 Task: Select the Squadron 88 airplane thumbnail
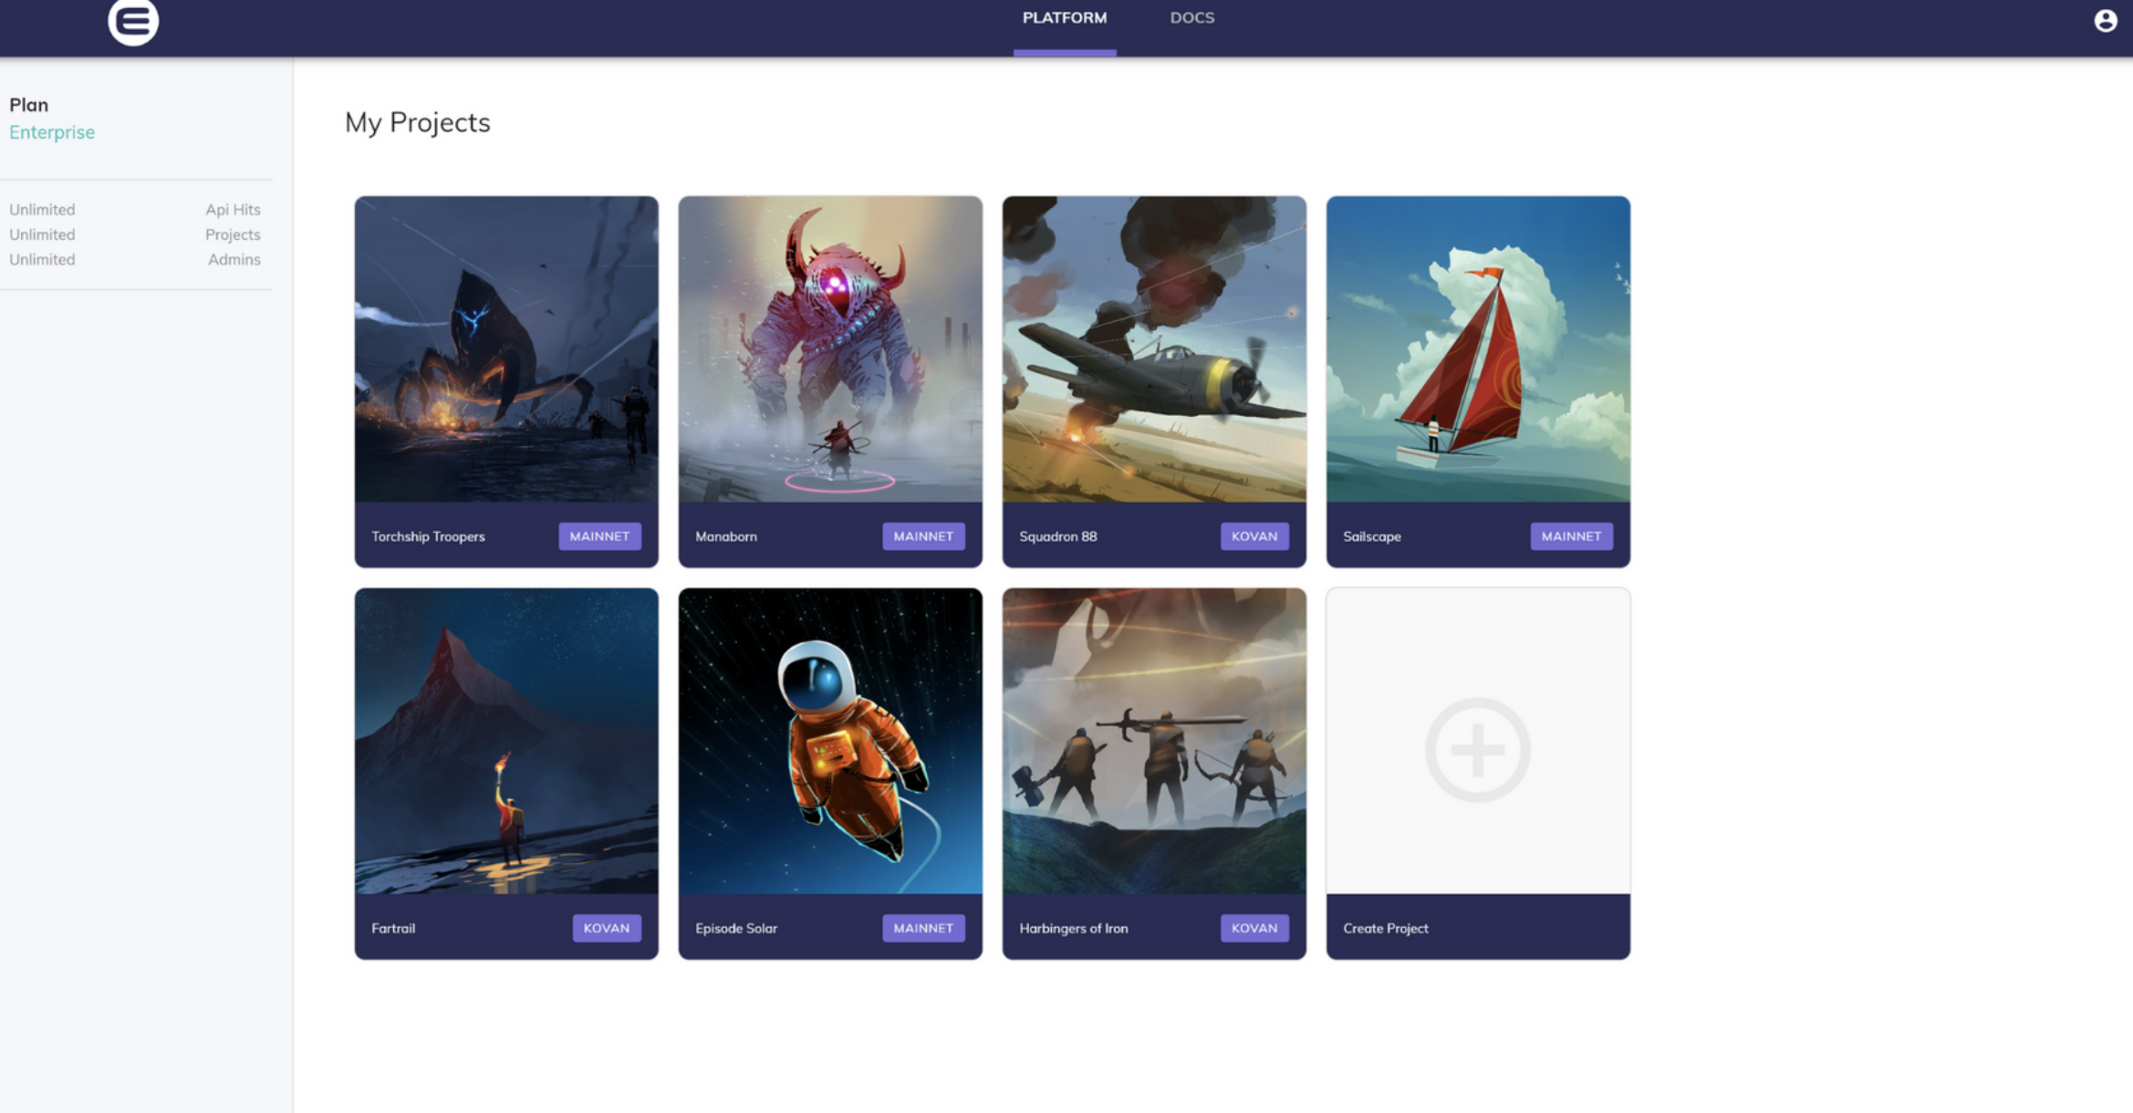tap(1154, 349)
